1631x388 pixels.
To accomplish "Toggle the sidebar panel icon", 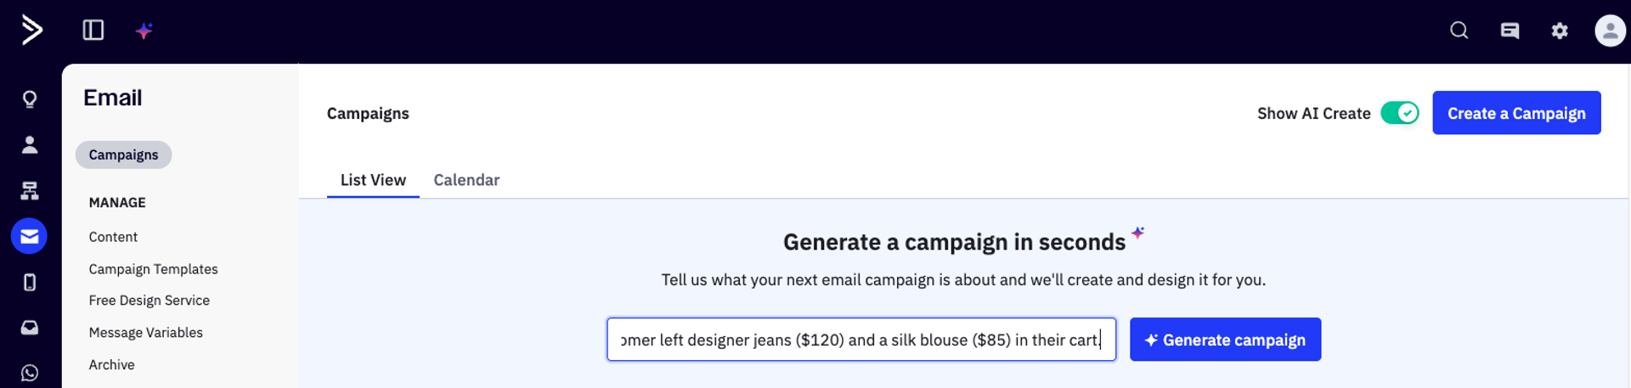I will tap(93, 31).
